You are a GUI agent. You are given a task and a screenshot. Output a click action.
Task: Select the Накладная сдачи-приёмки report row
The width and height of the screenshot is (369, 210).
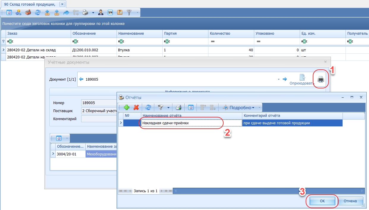coord(190,123)
